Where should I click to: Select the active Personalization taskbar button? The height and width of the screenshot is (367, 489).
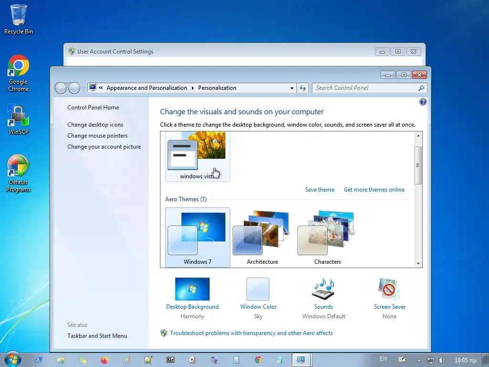pyautogui.click(x=302, y=360)
